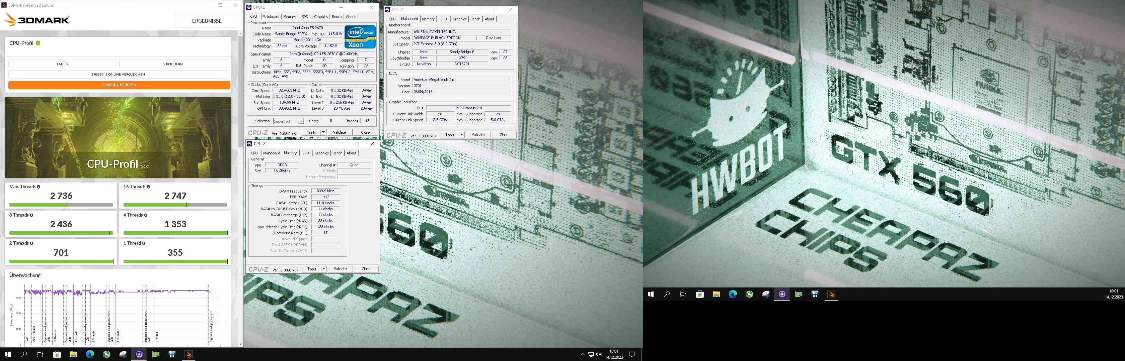This screenshot has height=361, width=1125.
Task: Click the 16 Threads score progress bar
Action: (175, 205)
